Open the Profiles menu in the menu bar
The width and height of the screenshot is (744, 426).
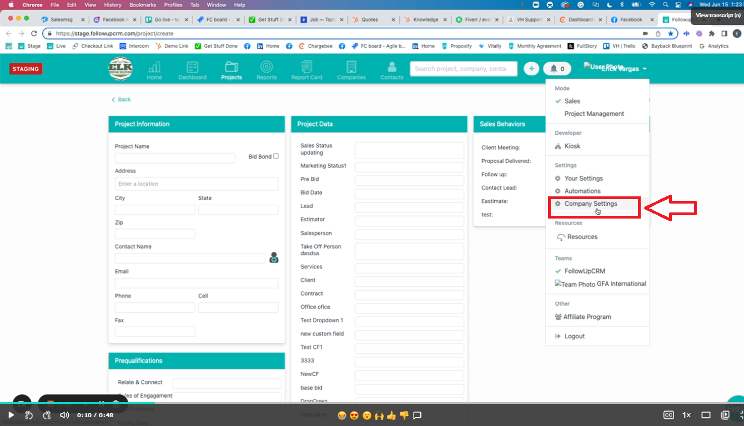tap(173, 5)
